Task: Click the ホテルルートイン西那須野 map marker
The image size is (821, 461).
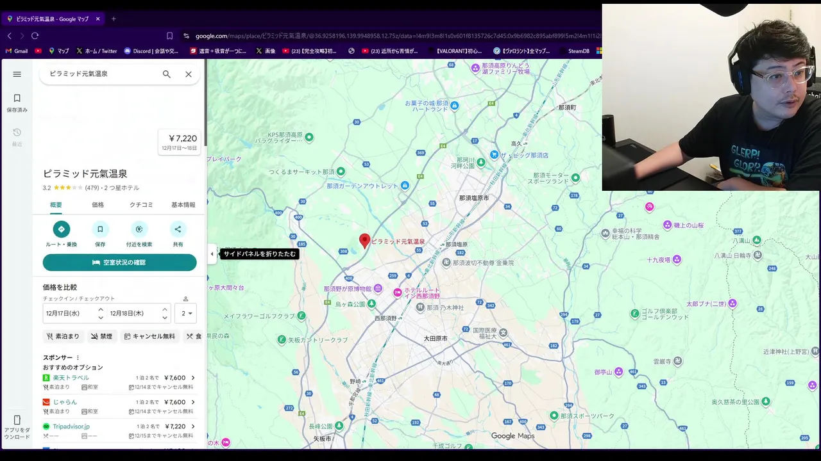Action: click(398, 293)
